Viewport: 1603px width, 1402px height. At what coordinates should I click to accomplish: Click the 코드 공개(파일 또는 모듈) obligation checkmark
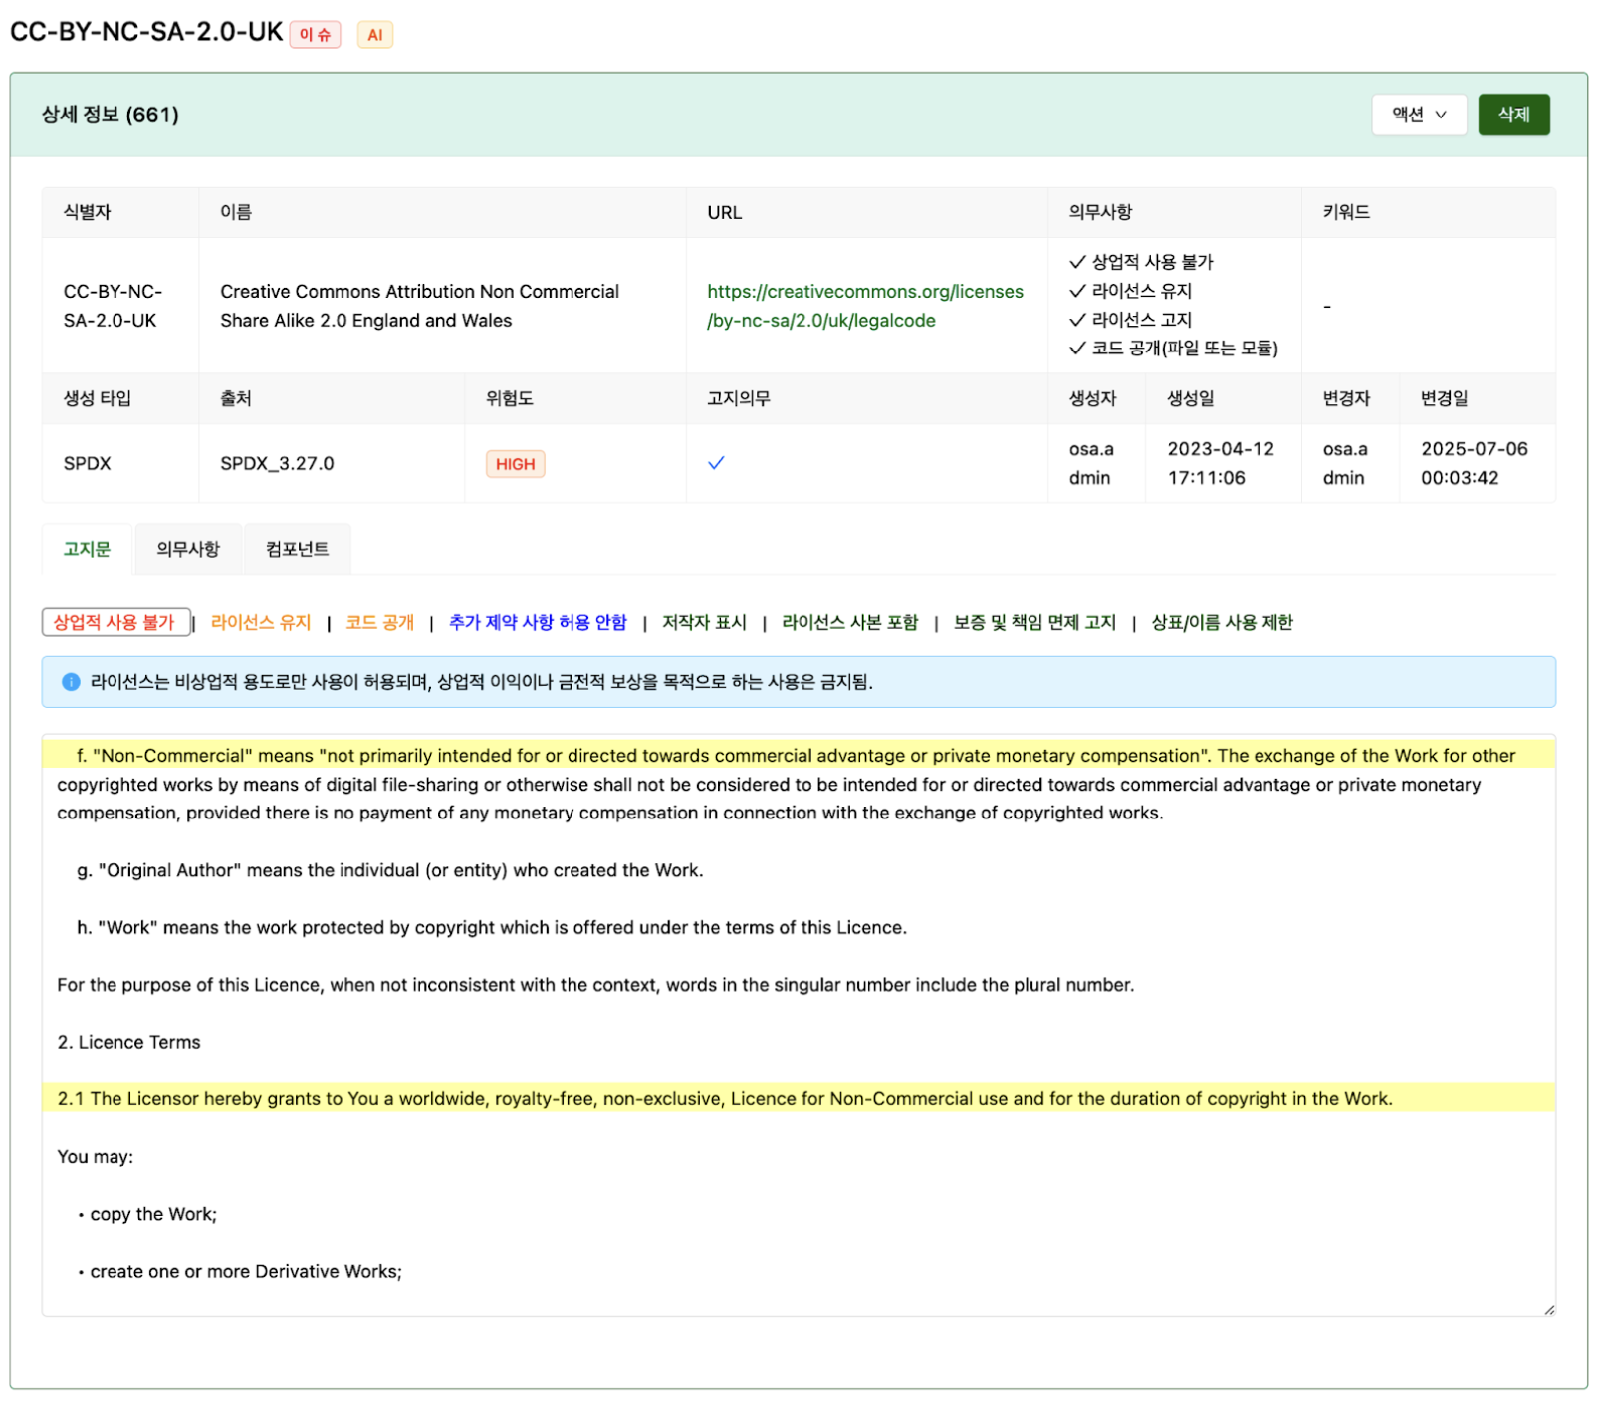[1076, 348]
